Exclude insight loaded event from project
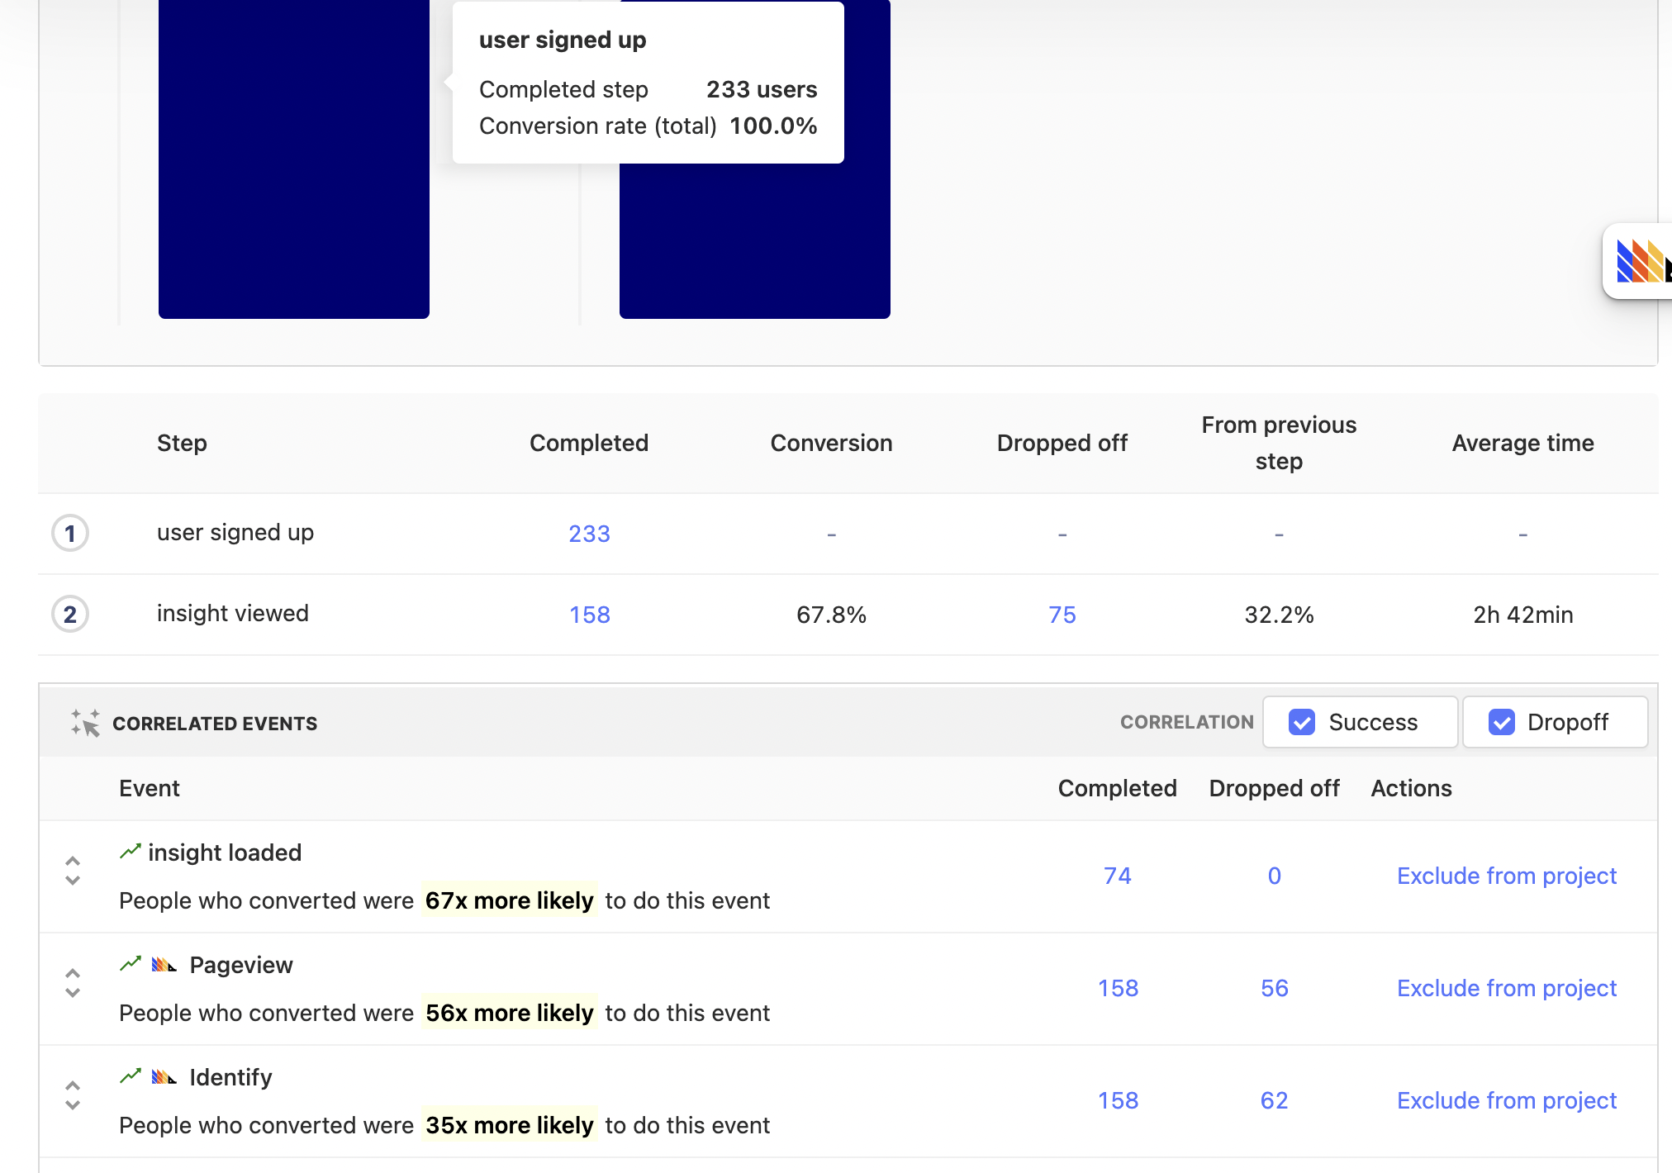The image size is (1672, 1173). [1506, 876]
